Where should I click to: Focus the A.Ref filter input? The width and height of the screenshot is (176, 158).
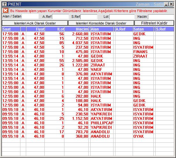[x=61, y=17]
